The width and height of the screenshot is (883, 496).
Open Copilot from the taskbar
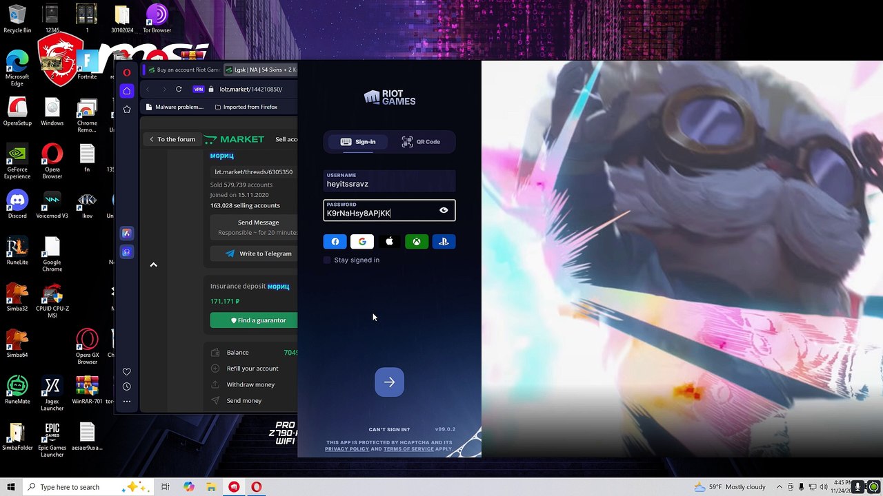(188, 487)
